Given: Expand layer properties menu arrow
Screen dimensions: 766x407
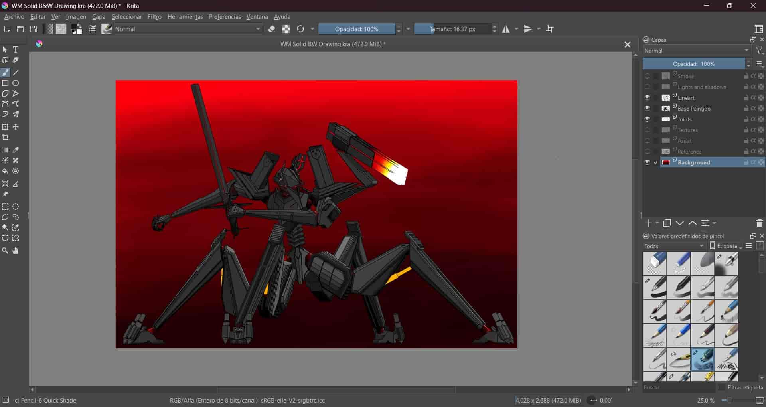Looking at the screenshot, I should click(715, 223).
